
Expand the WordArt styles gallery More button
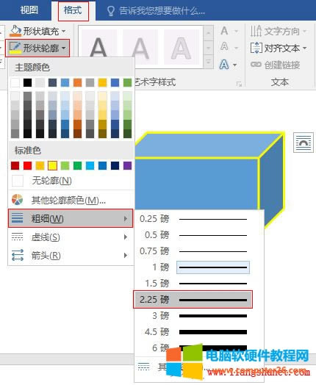tap(209, 62)
